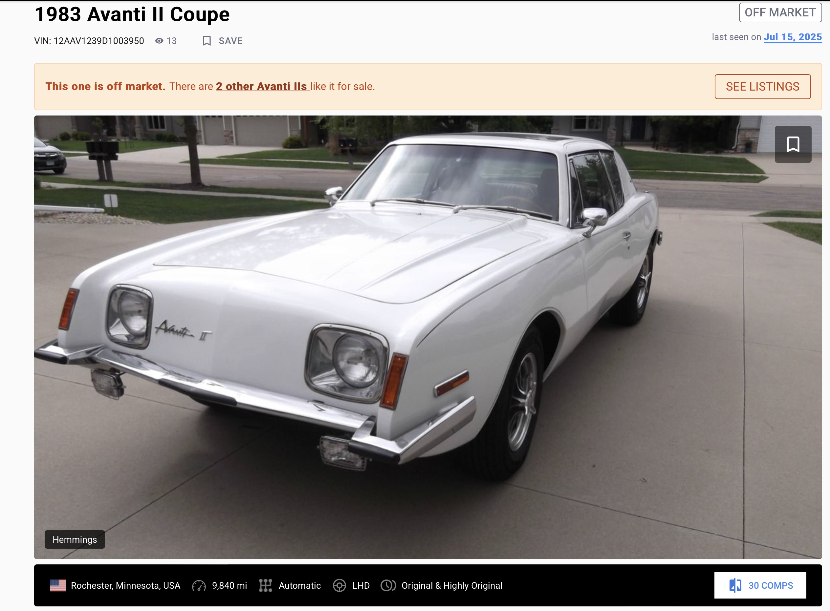Viewport: 830px width, 611px height.
Task: Open the 2 other Avanti IIs link
Action: coord(263,86)
